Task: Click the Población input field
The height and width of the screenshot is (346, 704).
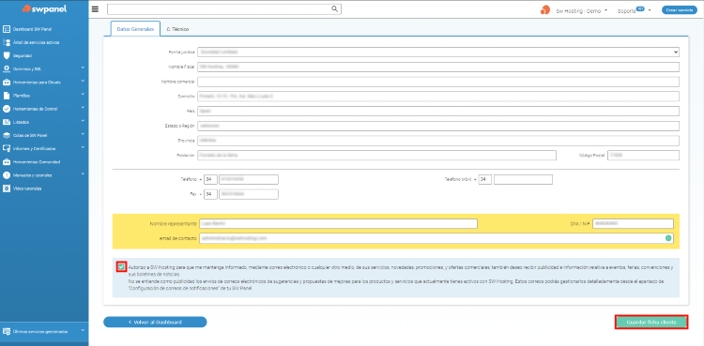Action: (x=376, y=156)
